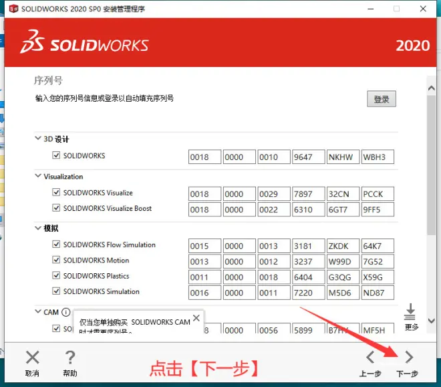This screenshot has height=387, width=441.
Task: Toggle the SOLIDWORKS Visualize Boost checkbox
Action: point(56,208)
